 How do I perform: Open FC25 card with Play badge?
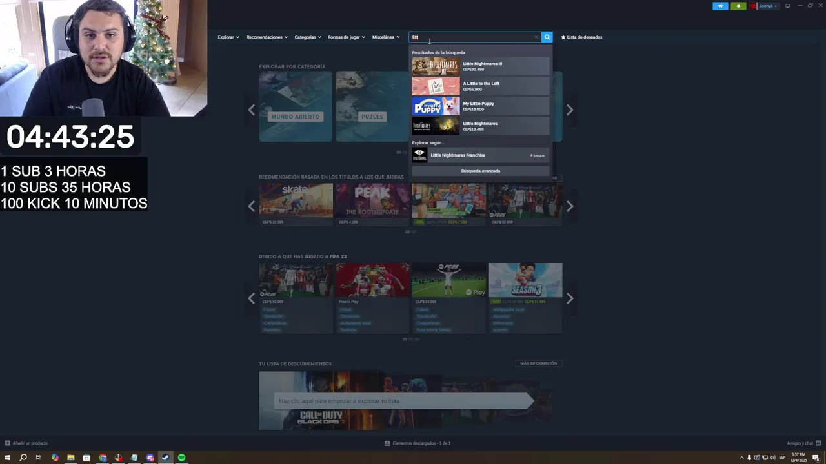[449, 298]
